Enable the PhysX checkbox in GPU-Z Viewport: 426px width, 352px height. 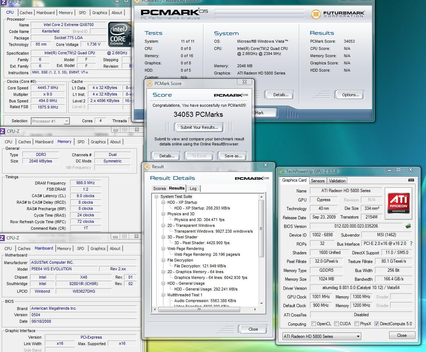pyautogui.click(x=357, y=323)
